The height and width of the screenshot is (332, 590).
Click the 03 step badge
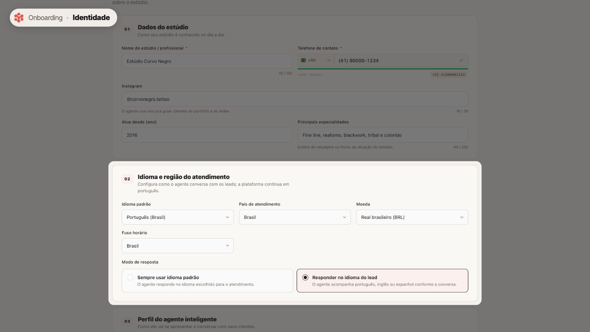click(127, 321)
